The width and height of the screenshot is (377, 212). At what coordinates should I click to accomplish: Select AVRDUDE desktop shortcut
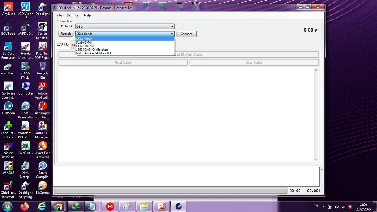(x=26, y=29)
